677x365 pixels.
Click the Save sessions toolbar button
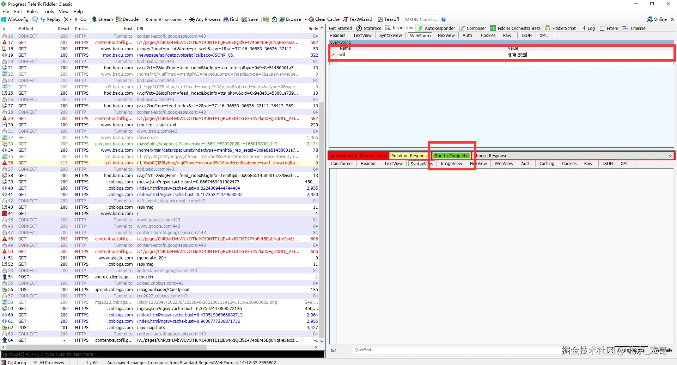point(250,19)
